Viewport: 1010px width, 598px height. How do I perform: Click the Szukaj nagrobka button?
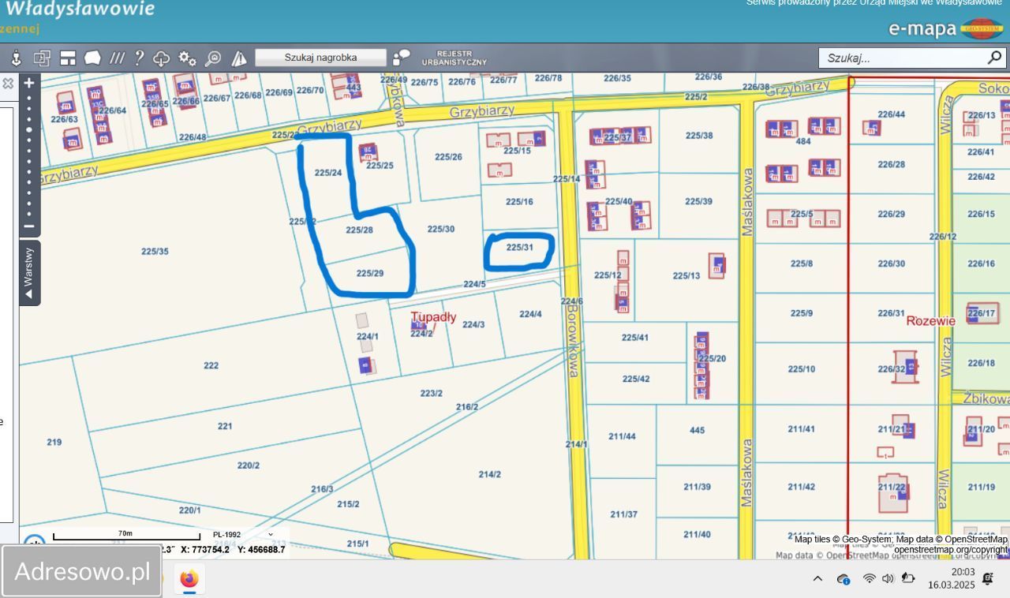coord(320,58)
